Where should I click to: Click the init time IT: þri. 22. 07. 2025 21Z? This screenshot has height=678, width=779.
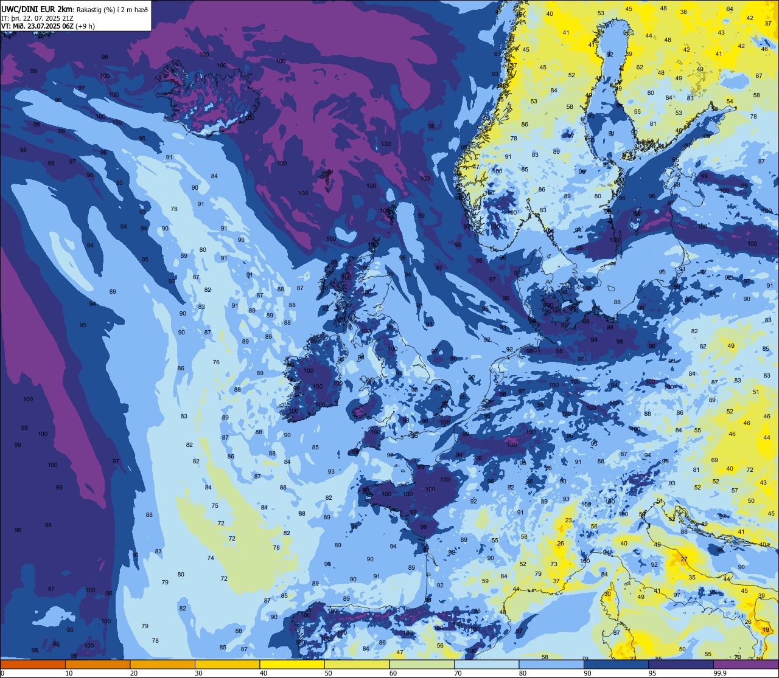(x=38, y=18)
